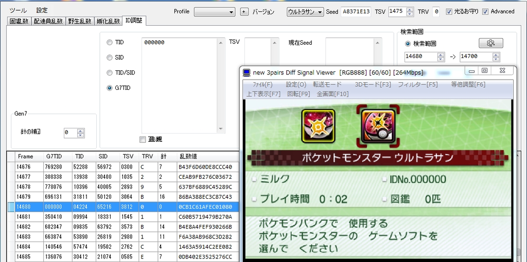Select the 検索範囲 radio button
Image resolution: width=527 pixels, height=262 pixels.
click(408, 43)
